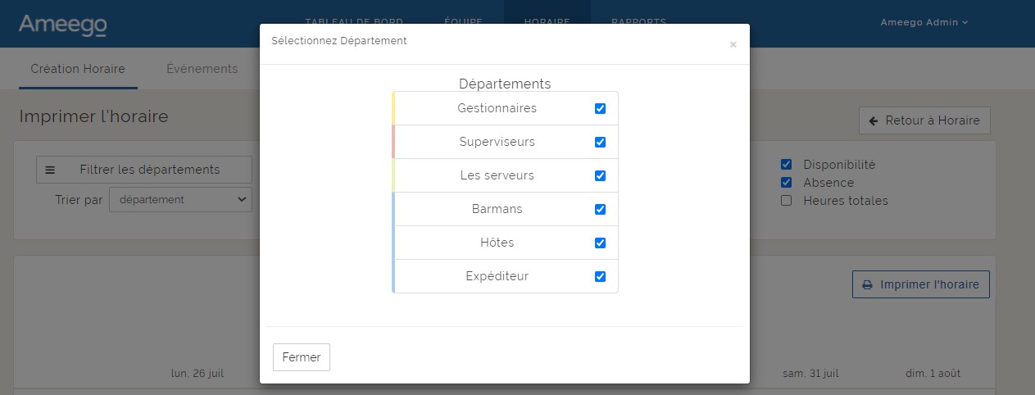This screenshot has width=1035, height=395.
Task: Enable the Heures totales checkbox
Action: click(x=787, y=201)
